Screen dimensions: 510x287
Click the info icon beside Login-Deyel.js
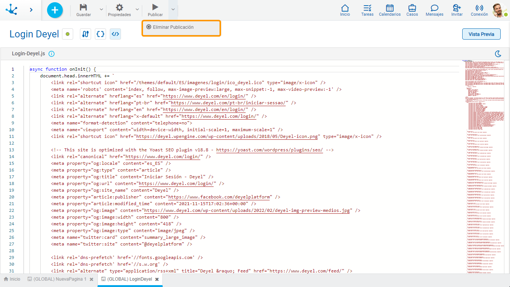(x=52, y=54)
